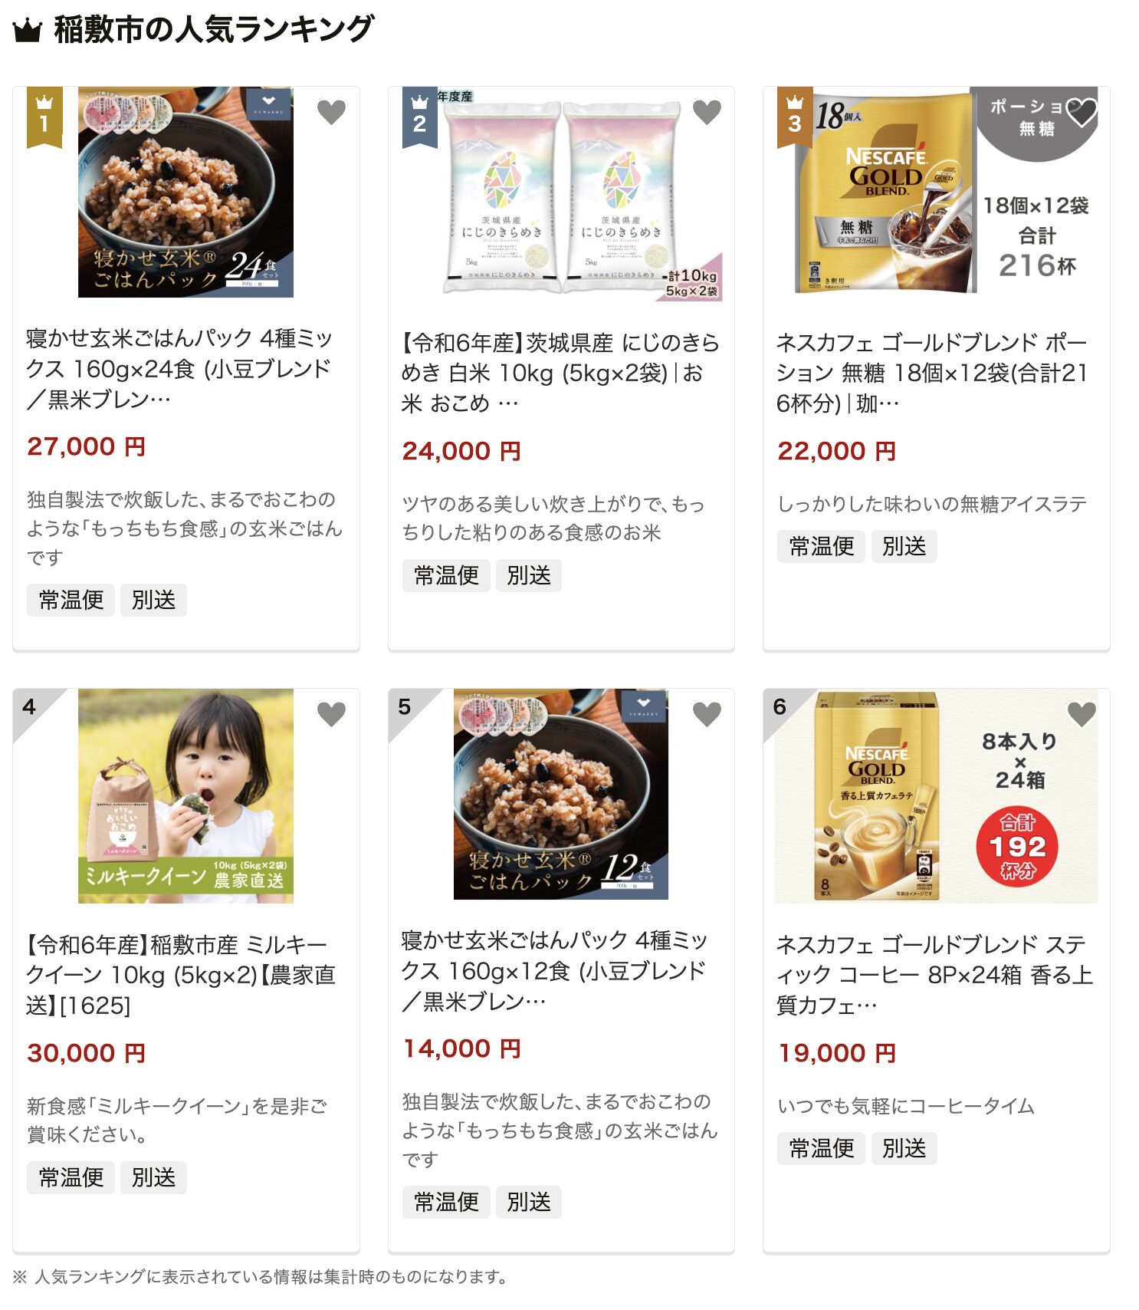Viewport: 1139px width, 1310px height.
Task: Open ネスカフェ ゴールドブレンド ポーション title link
Action: point(932,373)
